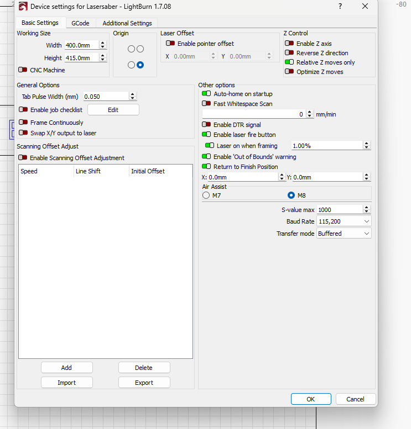The height and width of the screenshot is (429, 411).
Task: Confirm settings with the OK button
Action: [x=311, y=399]
